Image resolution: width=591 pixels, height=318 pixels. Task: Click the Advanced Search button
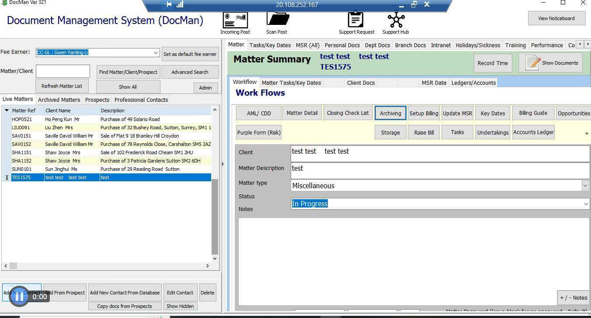pos(190,72)
